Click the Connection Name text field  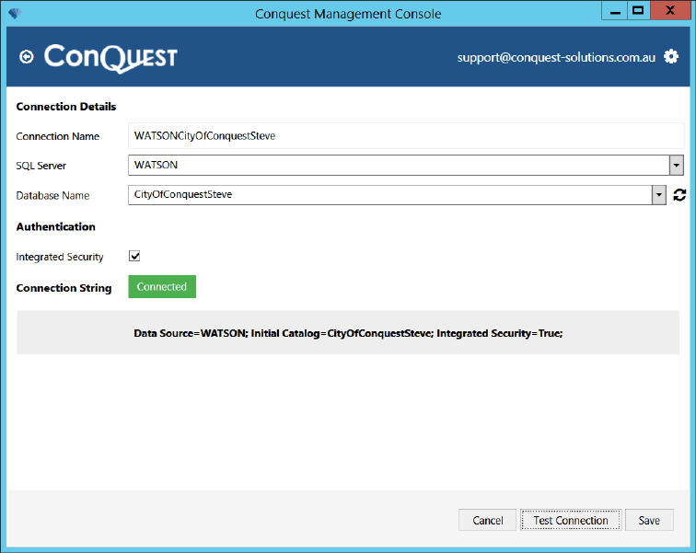pos(406,135)
